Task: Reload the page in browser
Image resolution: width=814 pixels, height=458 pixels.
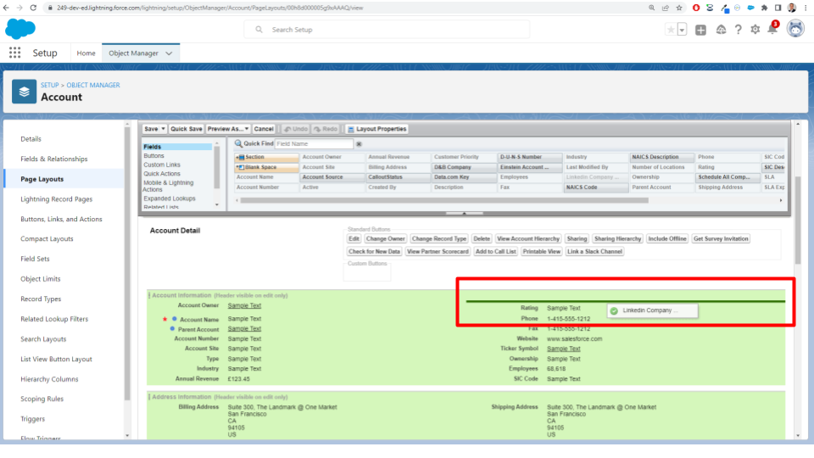Action: click(x=33, y=8)
